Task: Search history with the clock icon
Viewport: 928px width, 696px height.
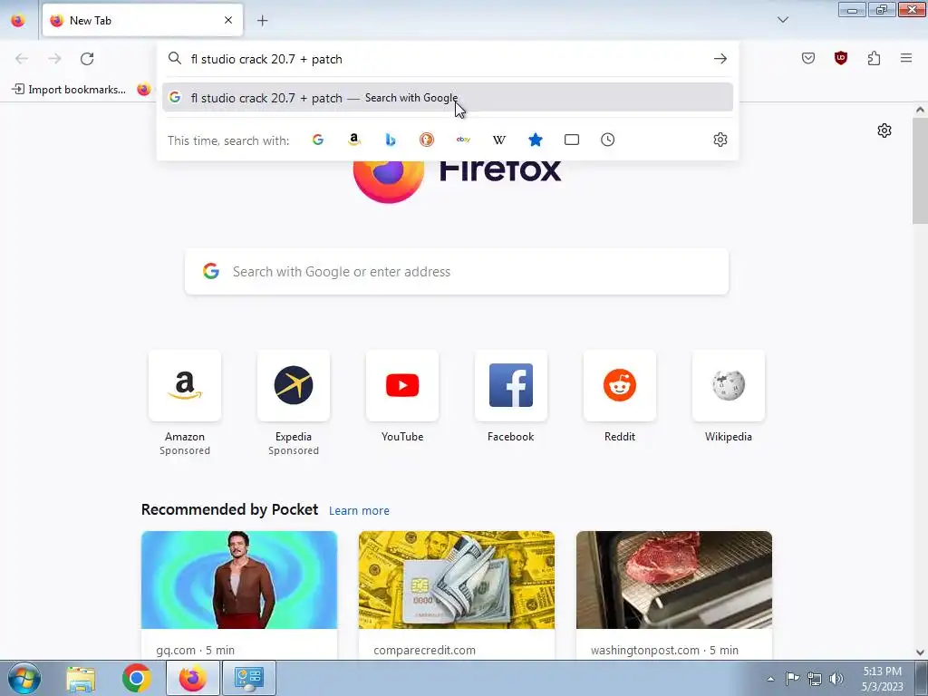Action: tap(608, 140)
